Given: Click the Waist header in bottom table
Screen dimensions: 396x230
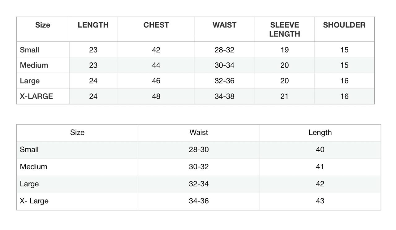Looking at the screenshot, I should point(199,133).
